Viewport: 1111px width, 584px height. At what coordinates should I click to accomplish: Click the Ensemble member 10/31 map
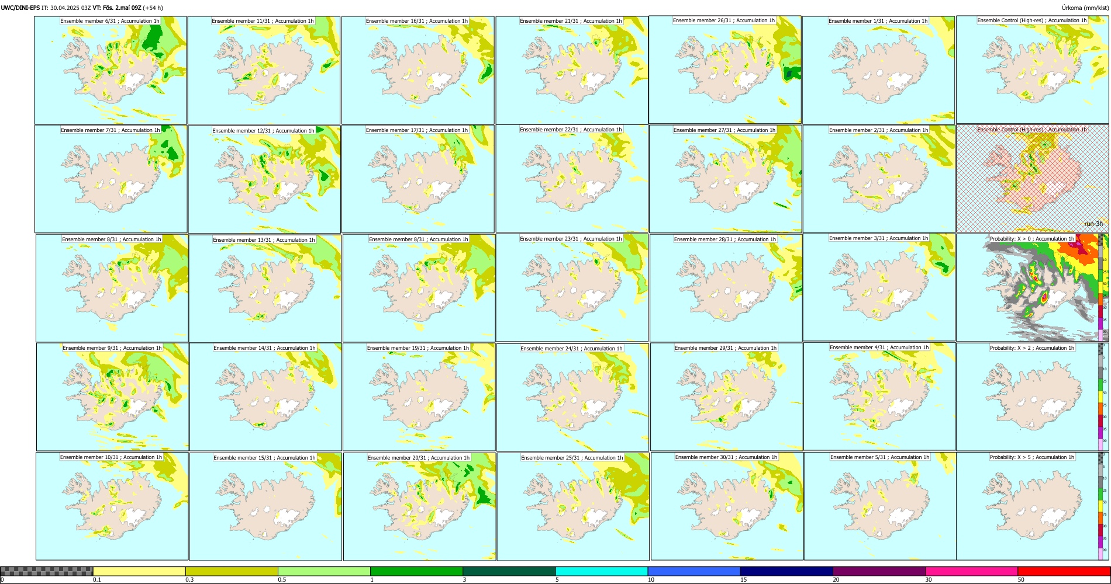112,506
